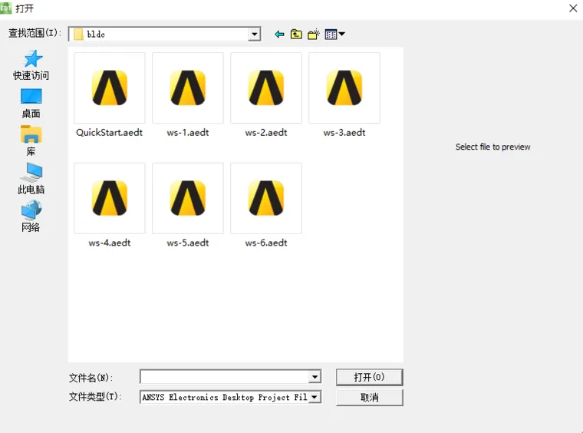
Task: Select the ws-6.aedt file icon
Action: point(266,198)
